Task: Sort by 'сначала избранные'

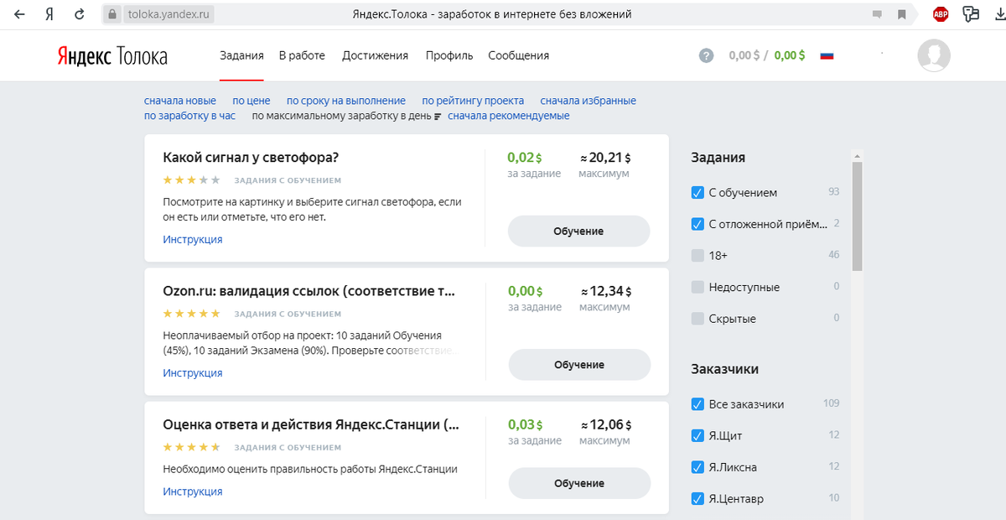Action: tap(589, 101)
